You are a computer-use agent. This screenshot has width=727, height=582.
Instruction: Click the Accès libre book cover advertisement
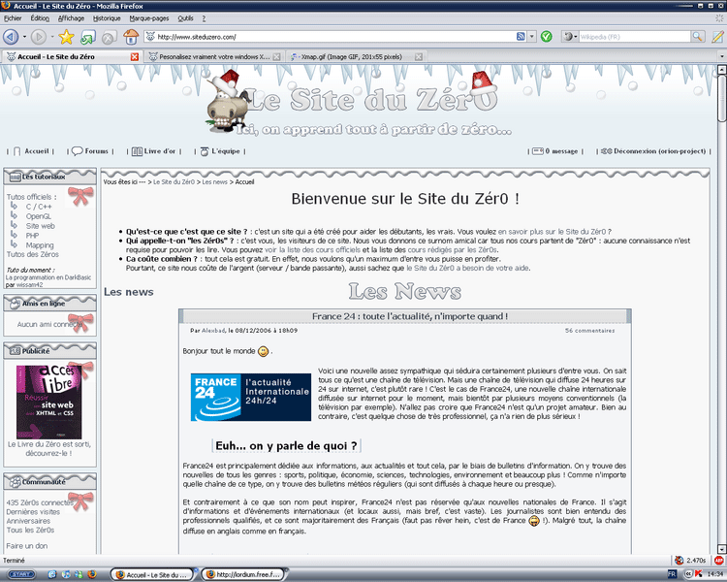(x=48, y=402)
